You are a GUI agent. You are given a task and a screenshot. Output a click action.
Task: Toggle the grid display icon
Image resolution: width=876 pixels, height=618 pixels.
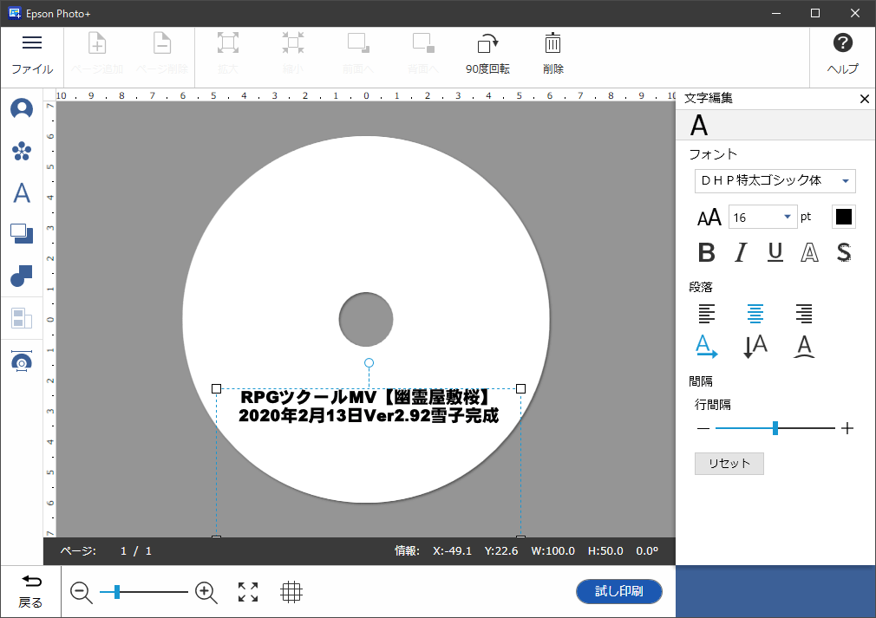coord(291,592)
